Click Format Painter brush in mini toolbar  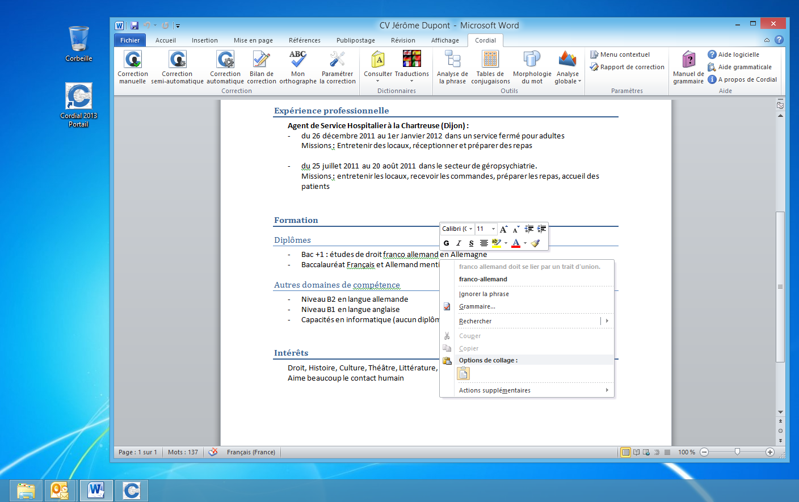[x=535, y=243]
